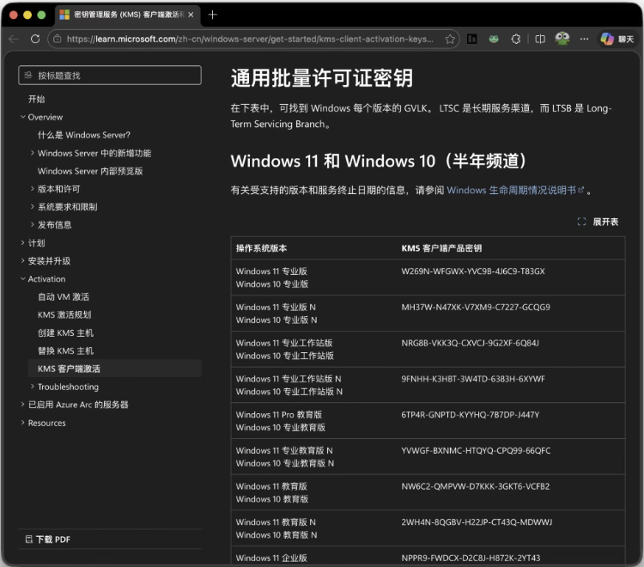The image size is (644, 567).
Task: Open 开始 in the sidebar
Action: pos(37,99)
